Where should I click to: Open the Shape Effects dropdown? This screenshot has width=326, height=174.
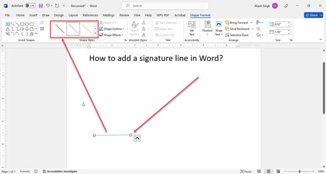pos(111,35)
